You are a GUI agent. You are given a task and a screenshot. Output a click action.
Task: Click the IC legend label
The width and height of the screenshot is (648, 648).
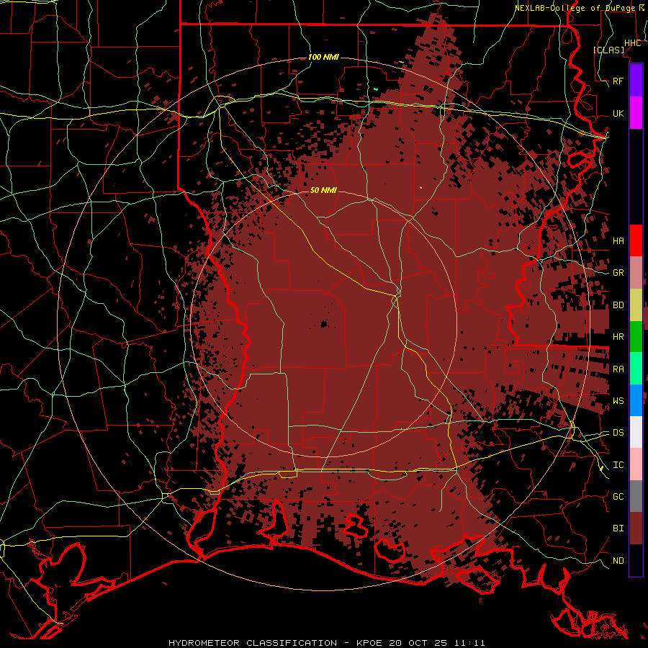618,465
